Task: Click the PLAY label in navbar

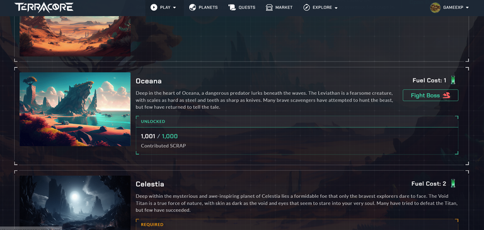Action: point(165,8)
